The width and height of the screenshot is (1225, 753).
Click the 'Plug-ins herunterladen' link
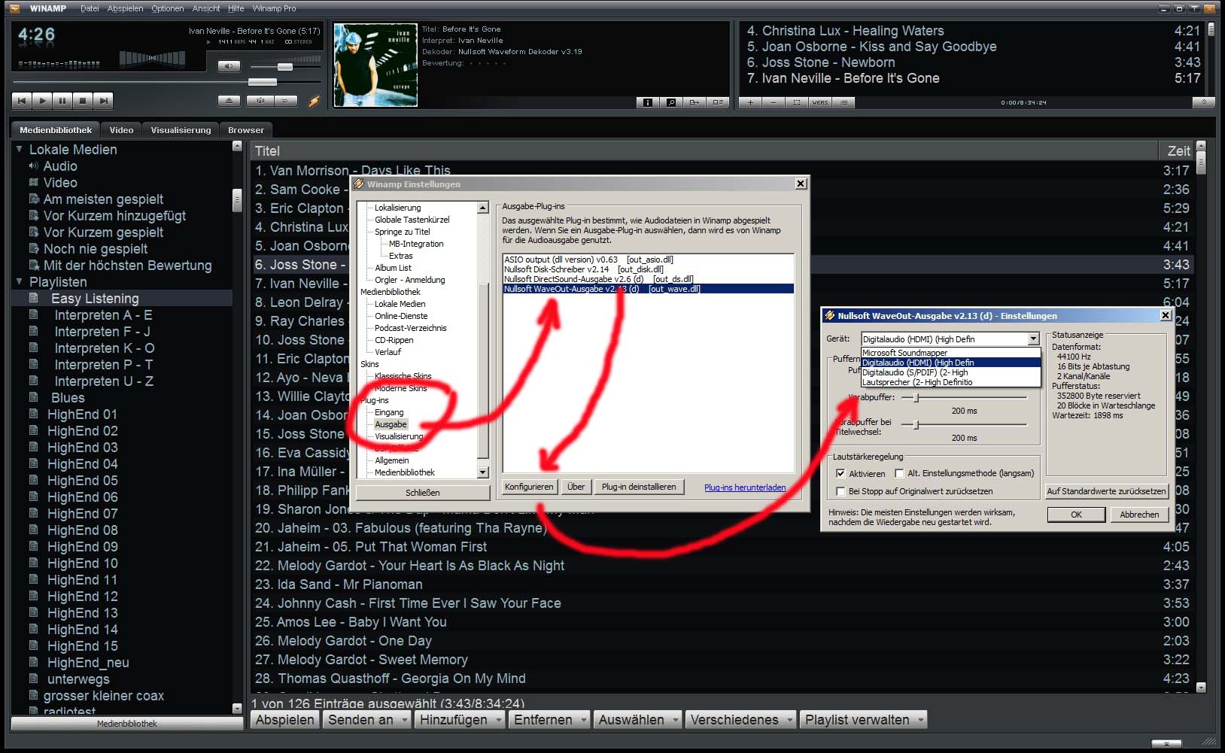(x=744, y=487)
